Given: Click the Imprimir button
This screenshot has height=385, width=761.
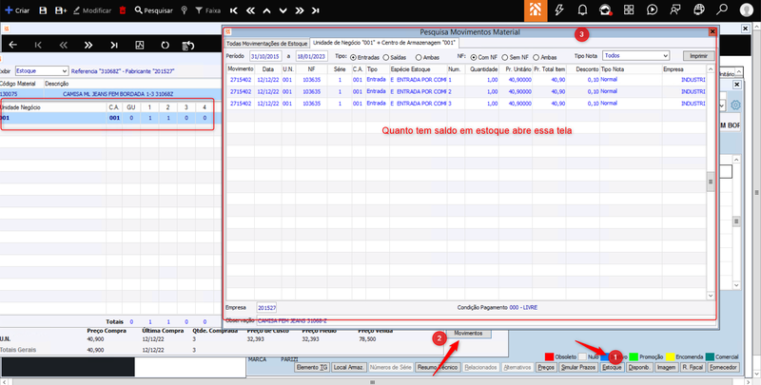Looking at the screenshot, I should 698,56.
